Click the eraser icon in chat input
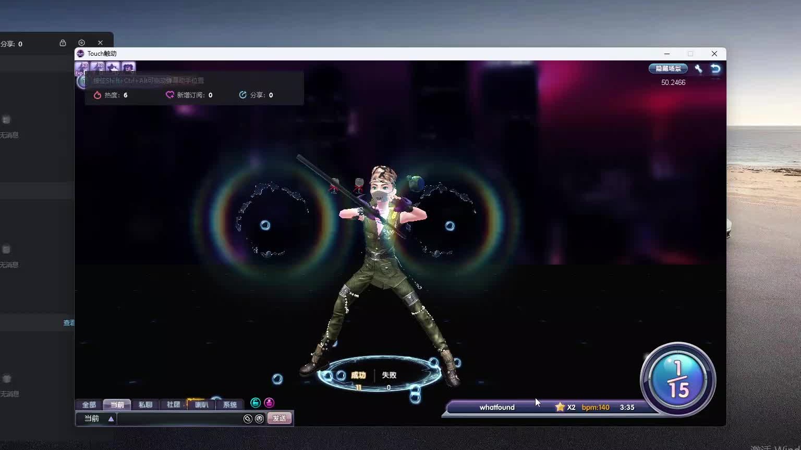This screenshot has width=801, height=450. click(248, 419)
